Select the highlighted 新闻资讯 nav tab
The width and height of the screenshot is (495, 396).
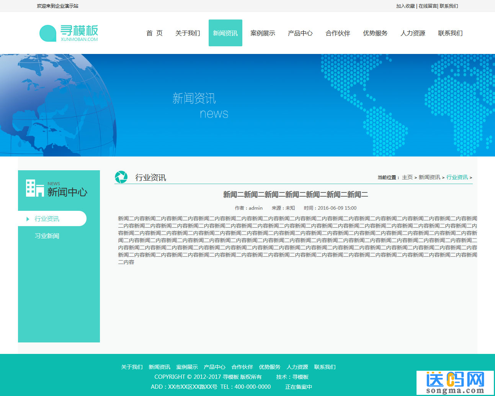[x=225, y=33]
